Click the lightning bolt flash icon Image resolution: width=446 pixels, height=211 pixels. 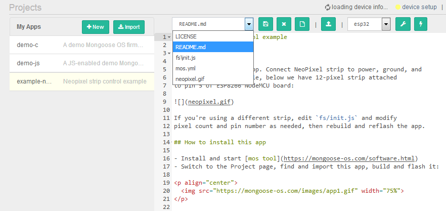point(421,24)
